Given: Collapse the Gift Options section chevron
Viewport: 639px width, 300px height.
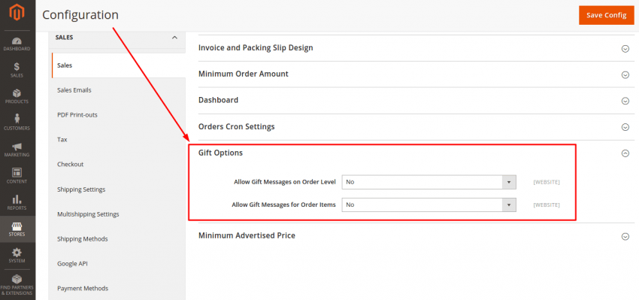Looking at the screenshot, I should click(625, 153).
